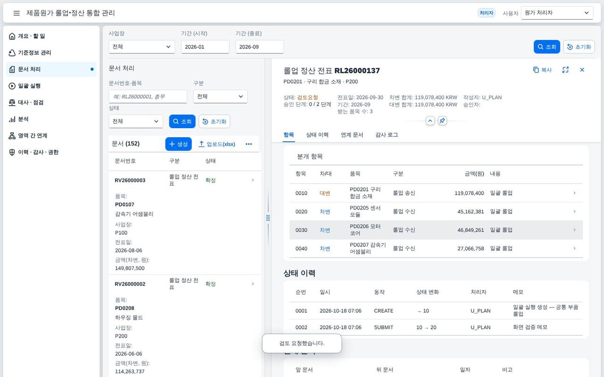Run 조회 in the 문서 처리 panel
This screenshot has width=604, height=377.
[x=182, y=122]
